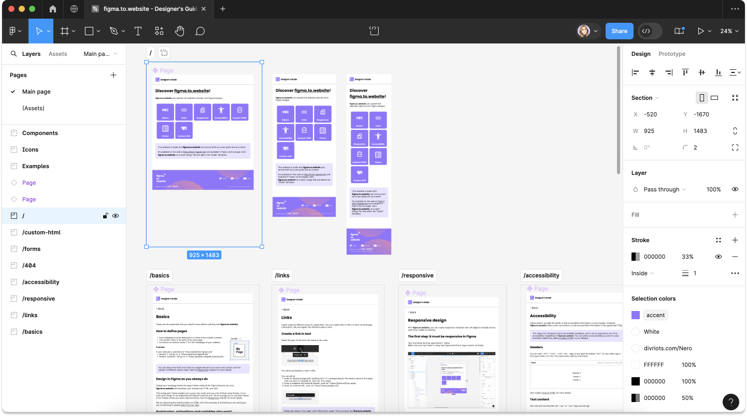Image resolution: width=747 pixels, height=416 pixels.
Task: Select the /custom-html layer
Action: pos(64,232)
